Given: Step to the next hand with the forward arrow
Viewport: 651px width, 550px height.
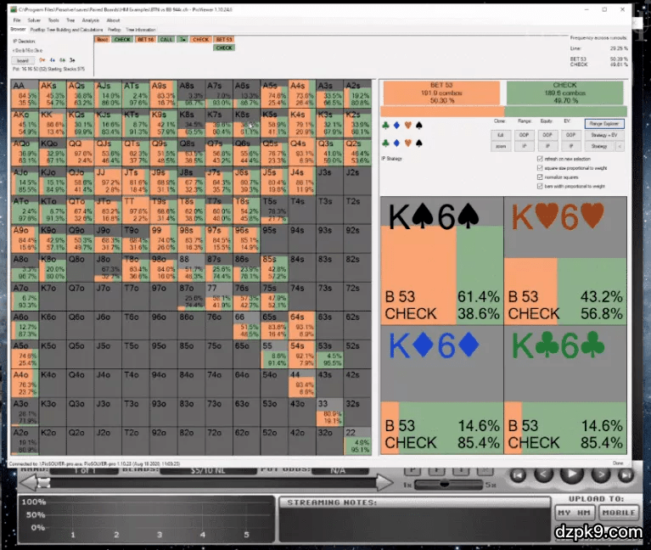Looking at the screenshot, I should 601,474.
